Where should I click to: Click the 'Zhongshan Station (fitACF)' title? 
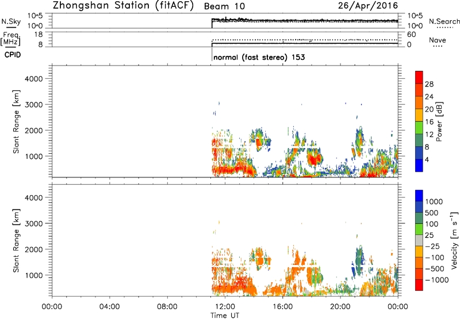click(123, 6)
